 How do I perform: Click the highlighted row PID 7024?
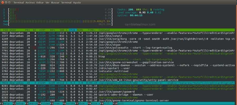[x=117, y=83]
